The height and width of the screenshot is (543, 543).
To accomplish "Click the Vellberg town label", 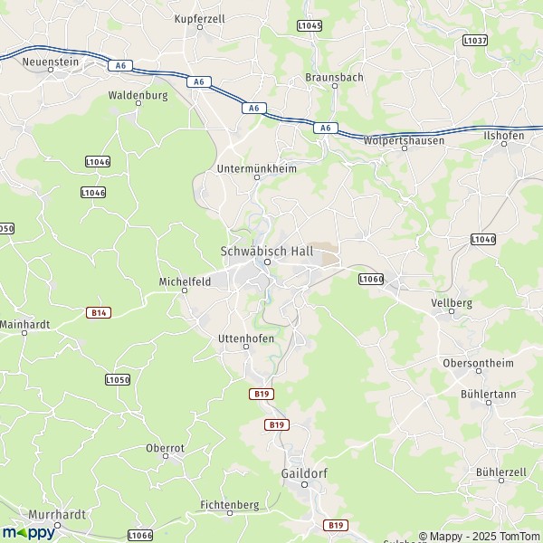I will (452, 303).
